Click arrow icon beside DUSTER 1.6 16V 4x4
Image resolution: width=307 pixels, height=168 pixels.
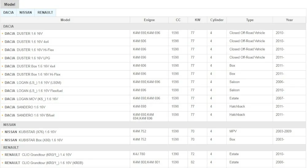(x=3, y=42)
